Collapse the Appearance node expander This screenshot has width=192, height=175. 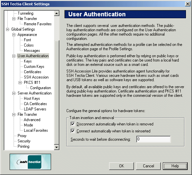(x=14, y=35)
